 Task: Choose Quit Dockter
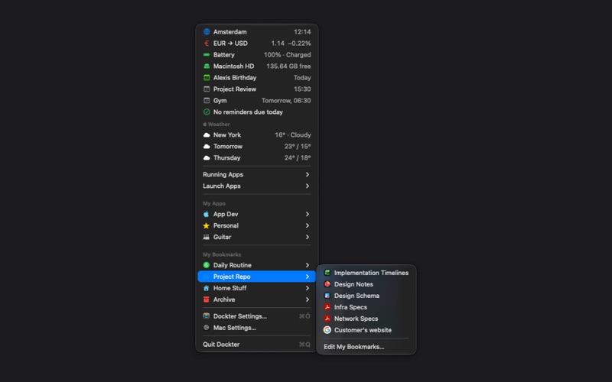click(x=256, y=345)
